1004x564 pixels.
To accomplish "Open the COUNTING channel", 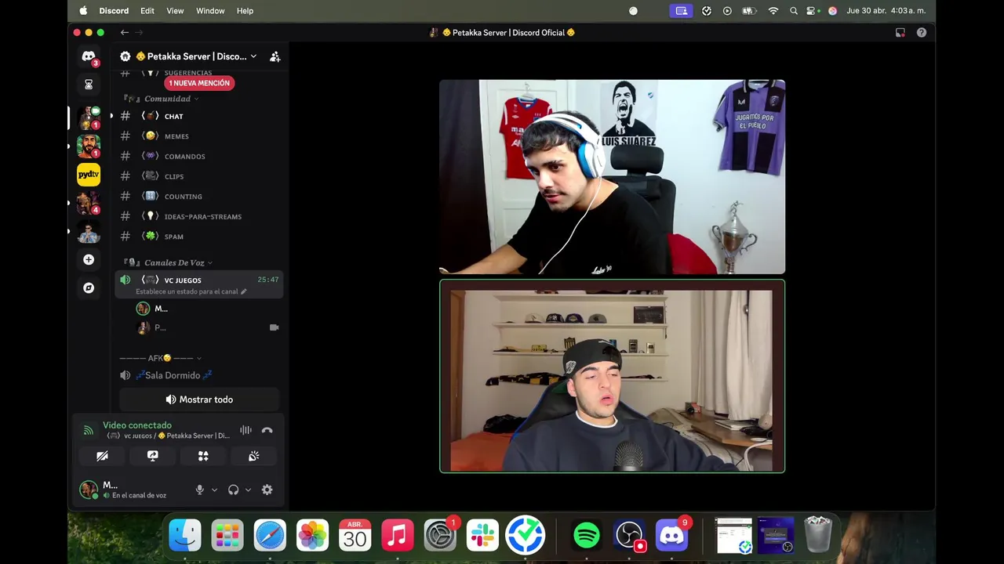I will (x=199, y=196).
